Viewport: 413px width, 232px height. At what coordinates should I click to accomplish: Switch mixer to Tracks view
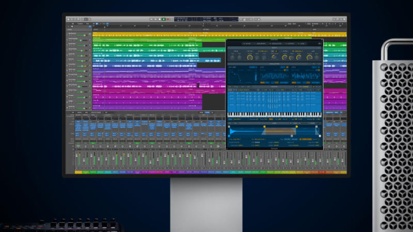(207, 112)
